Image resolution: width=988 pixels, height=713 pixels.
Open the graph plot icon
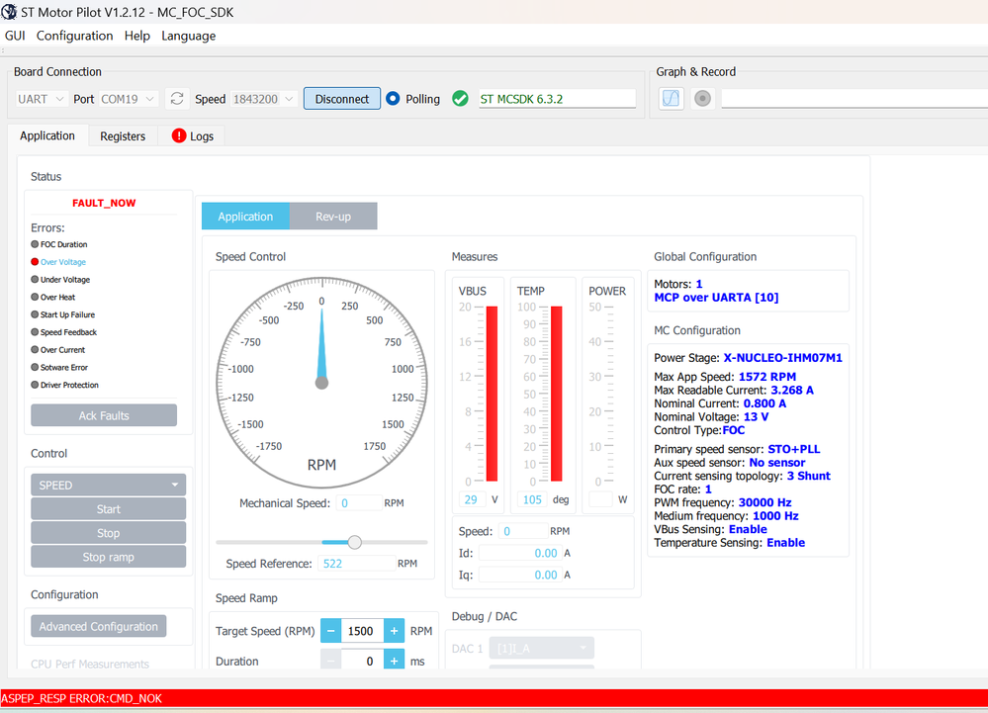click(672, 99)
